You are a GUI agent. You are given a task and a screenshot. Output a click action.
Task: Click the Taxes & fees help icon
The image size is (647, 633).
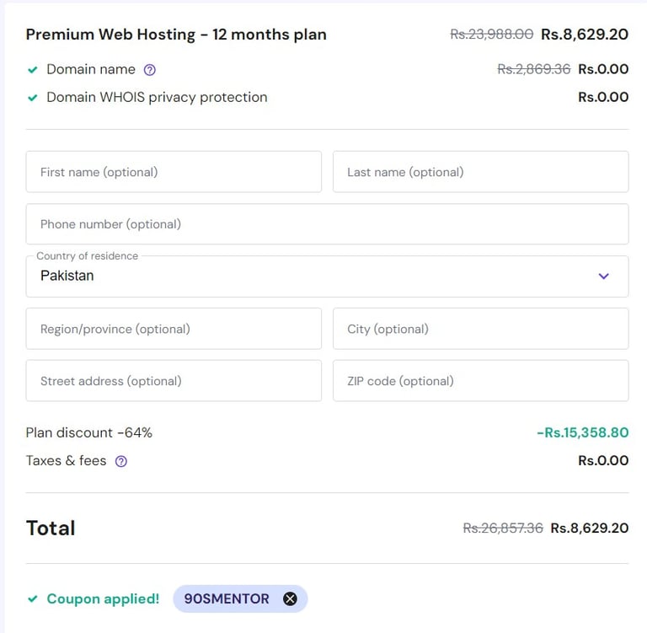click(x=121, y=461)
